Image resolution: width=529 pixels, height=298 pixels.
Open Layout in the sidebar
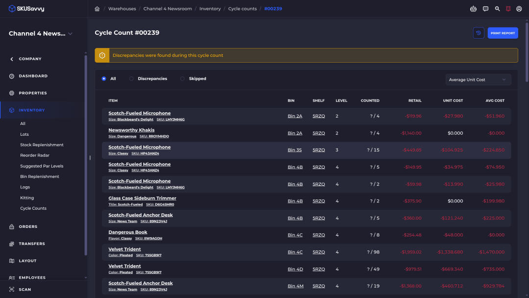[27, 261]
